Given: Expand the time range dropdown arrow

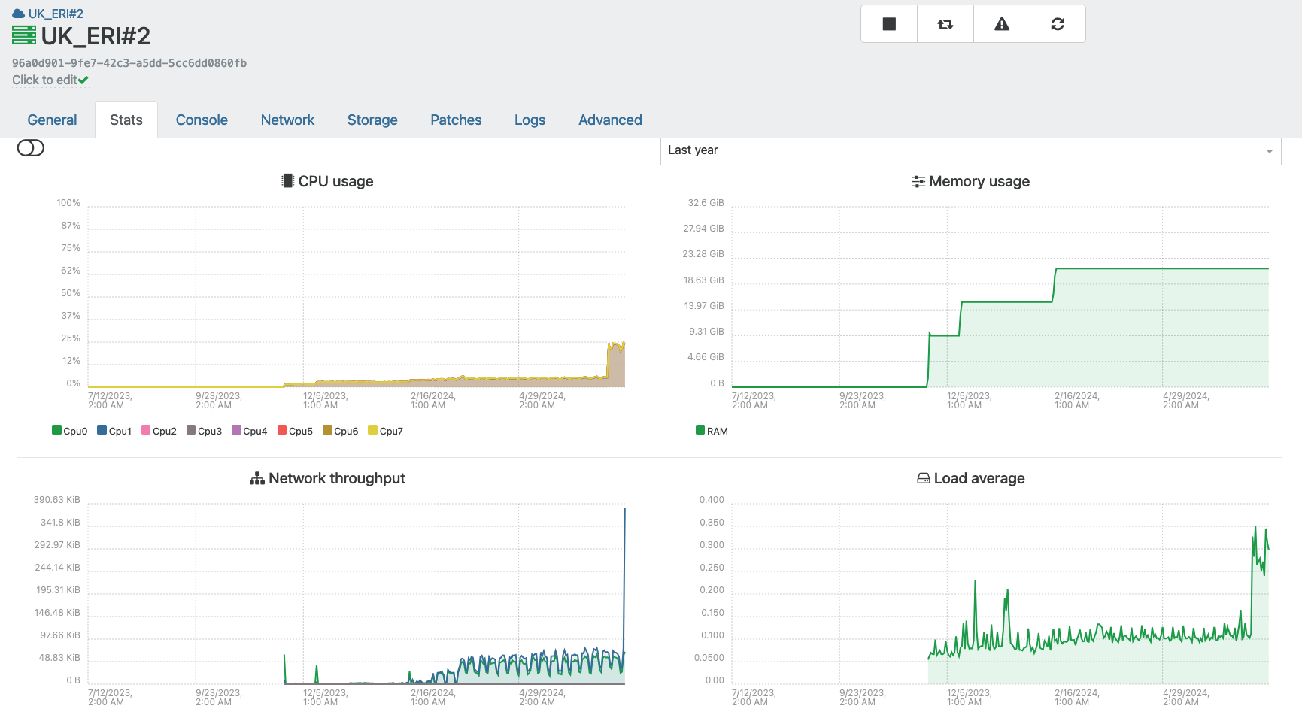Looking at the screenshot, I should (x=1270, y=151).
